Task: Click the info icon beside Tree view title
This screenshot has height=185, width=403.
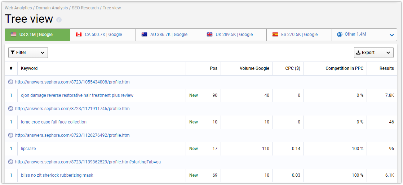Action: [x=59, y=20]
